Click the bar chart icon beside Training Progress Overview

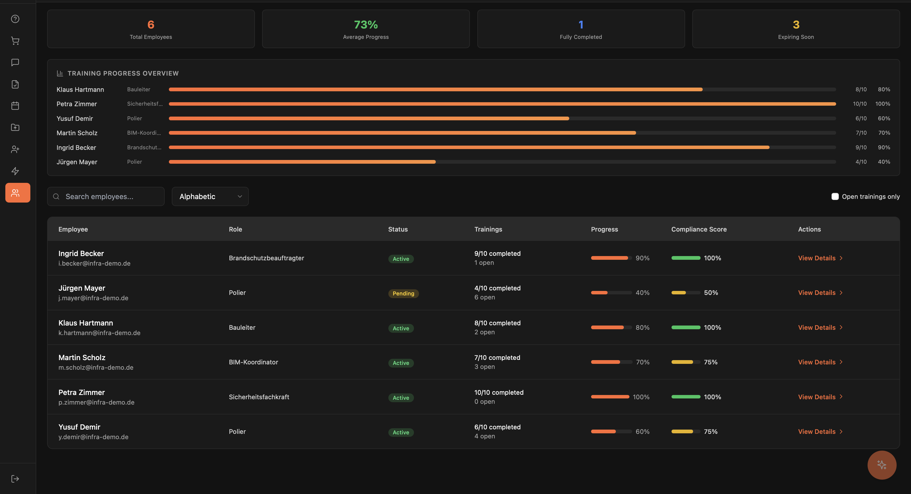pyautogui.click(x=60, y=73)
